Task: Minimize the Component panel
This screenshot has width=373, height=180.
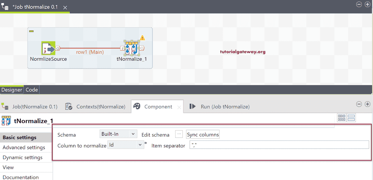Action: 359,104
